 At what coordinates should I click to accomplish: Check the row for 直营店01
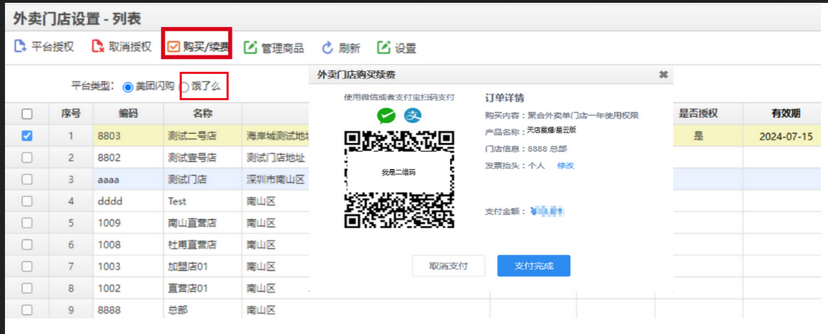tap(27, 288)
